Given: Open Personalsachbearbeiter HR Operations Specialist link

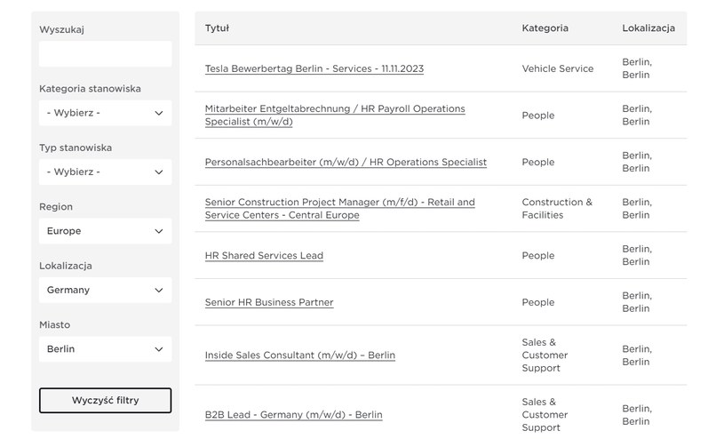Looking at the screenshot, I should (x=346, y=163).
